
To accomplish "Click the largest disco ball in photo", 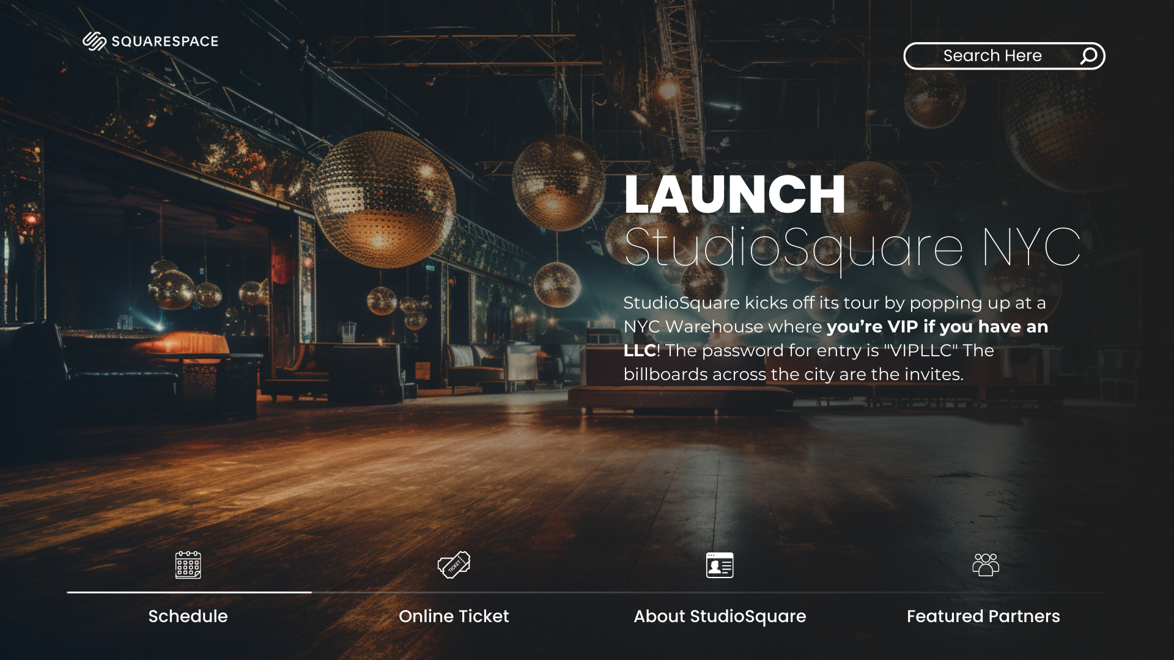I will (384, 200).
